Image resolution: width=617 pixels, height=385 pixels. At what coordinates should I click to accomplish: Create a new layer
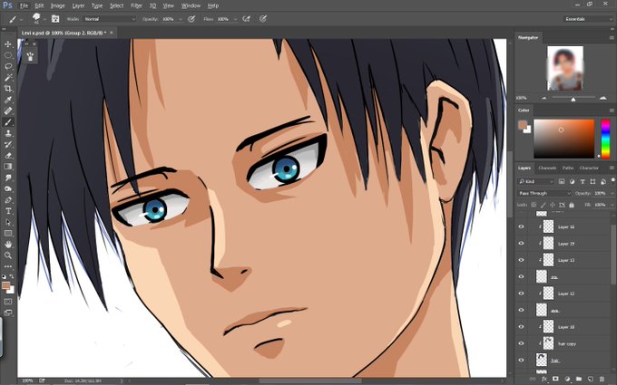pos(591,379)
